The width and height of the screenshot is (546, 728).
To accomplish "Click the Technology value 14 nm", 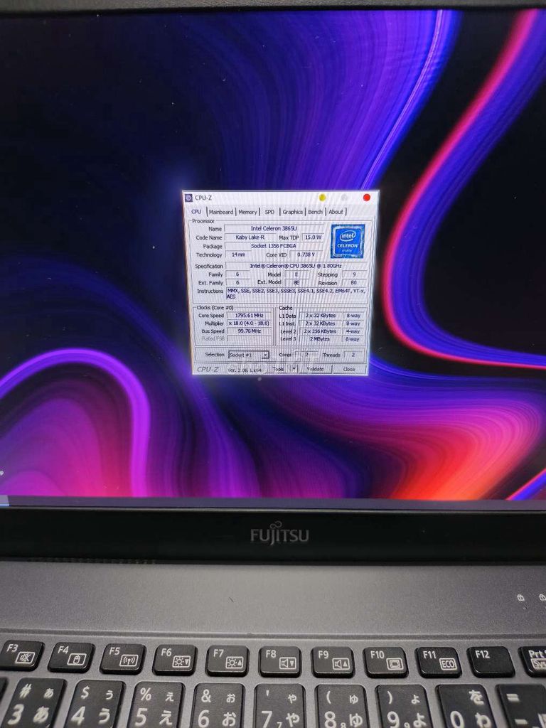I will click(x=239, y=255).
